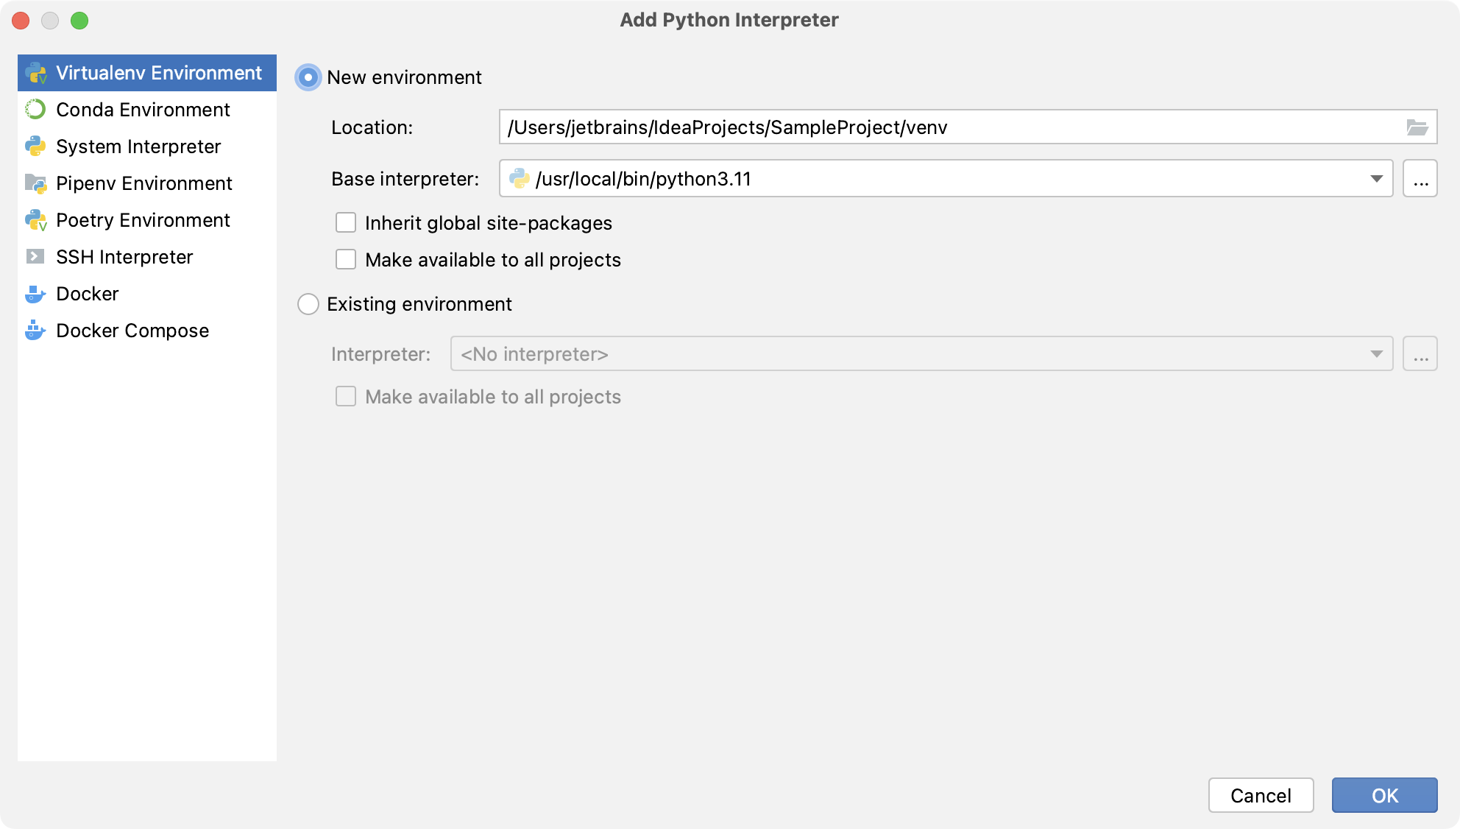
Task: Expand the Interpreter dropdown for existing environment
Action: [x=1376, y=353]
